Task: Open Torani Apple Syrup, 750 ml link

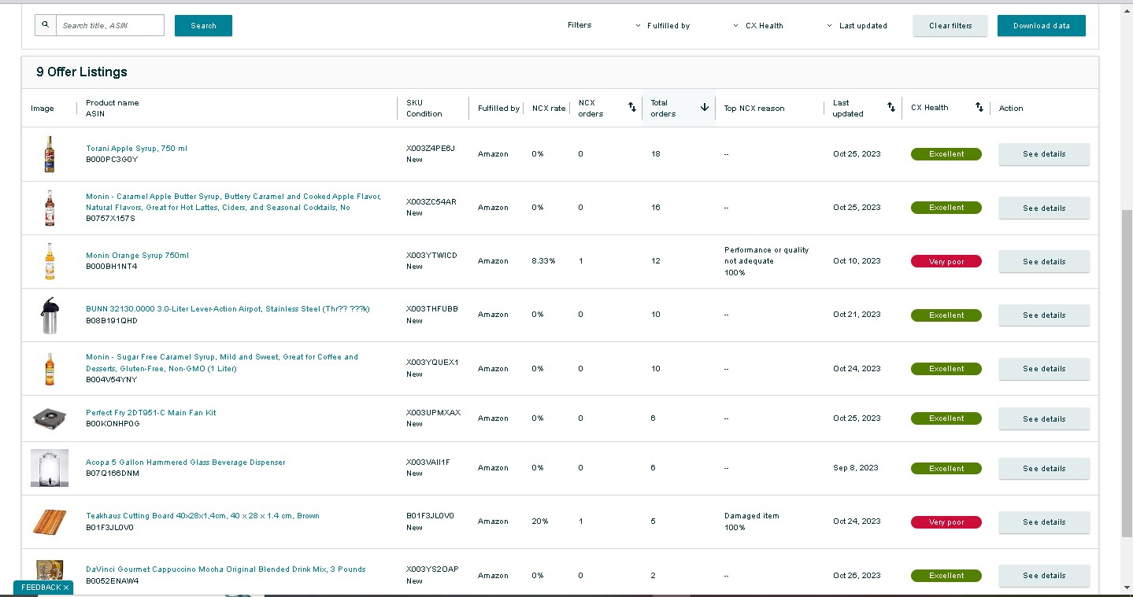Action: click(x=136, y=148)
